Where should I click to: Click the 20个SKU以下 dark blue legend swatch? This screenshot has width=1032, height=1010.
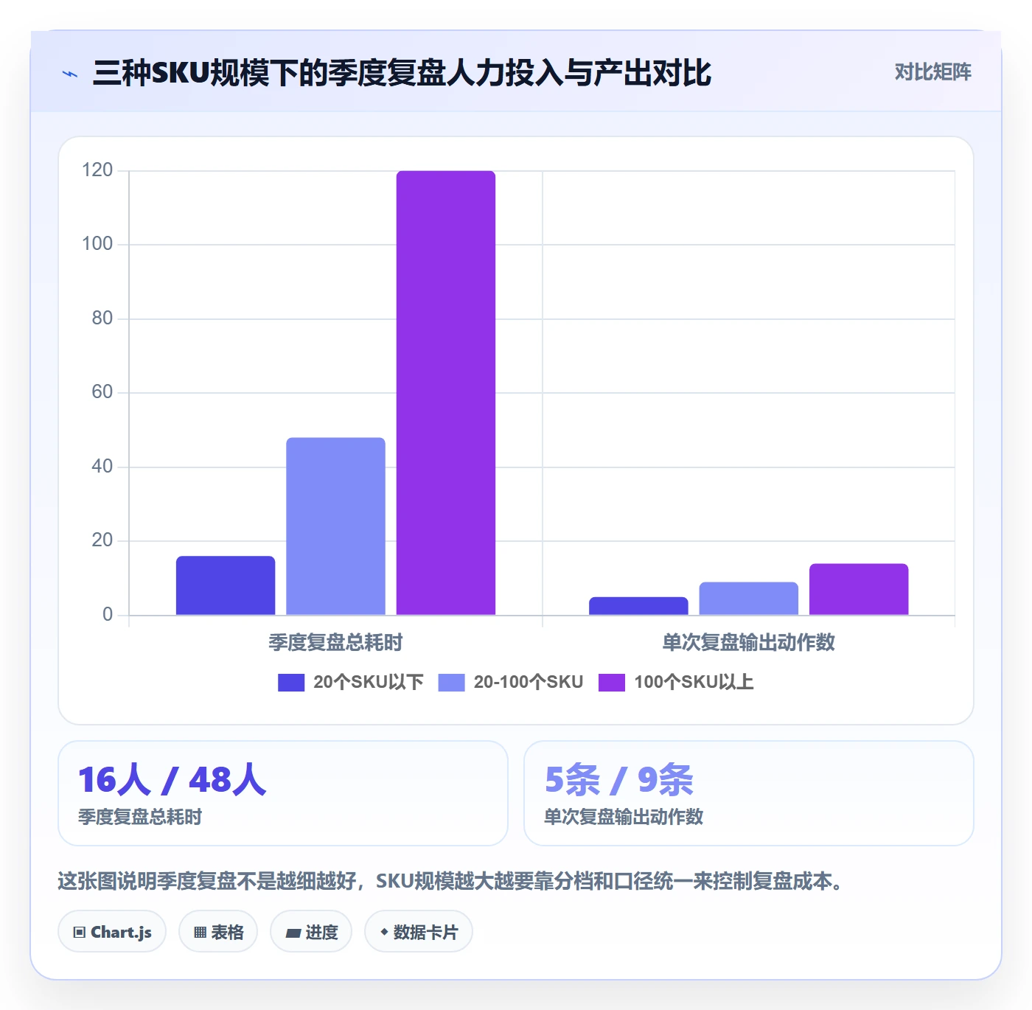(291, 683)
